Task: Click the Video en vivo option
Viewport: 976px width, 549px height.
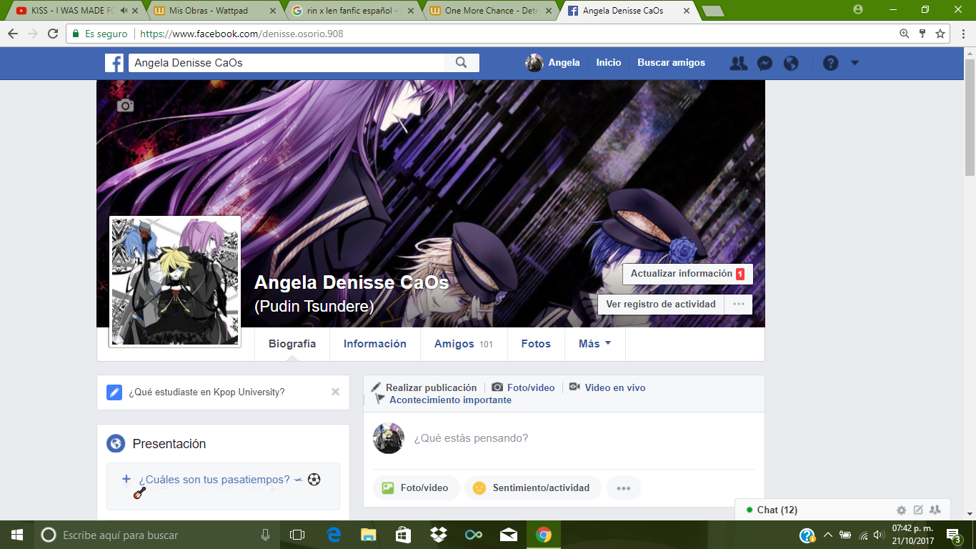Action: pos(608,387)
